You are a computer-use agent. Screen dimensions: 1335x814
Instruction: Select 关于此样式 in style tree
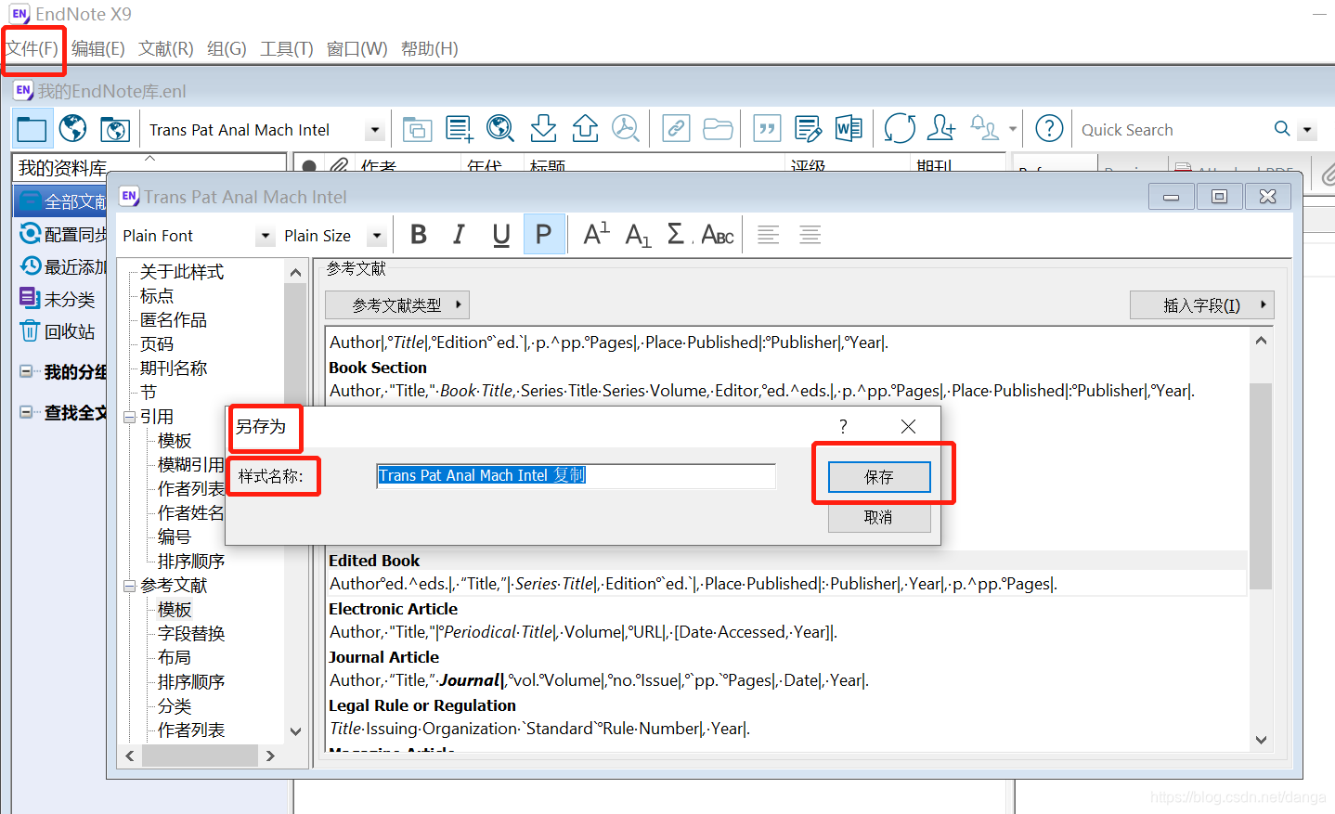click(x=182, y=272)
